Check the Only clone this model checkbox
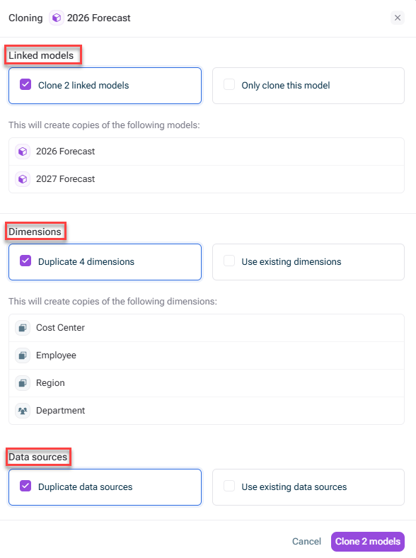Screen dimensions: 416x558 click(229, 85)
